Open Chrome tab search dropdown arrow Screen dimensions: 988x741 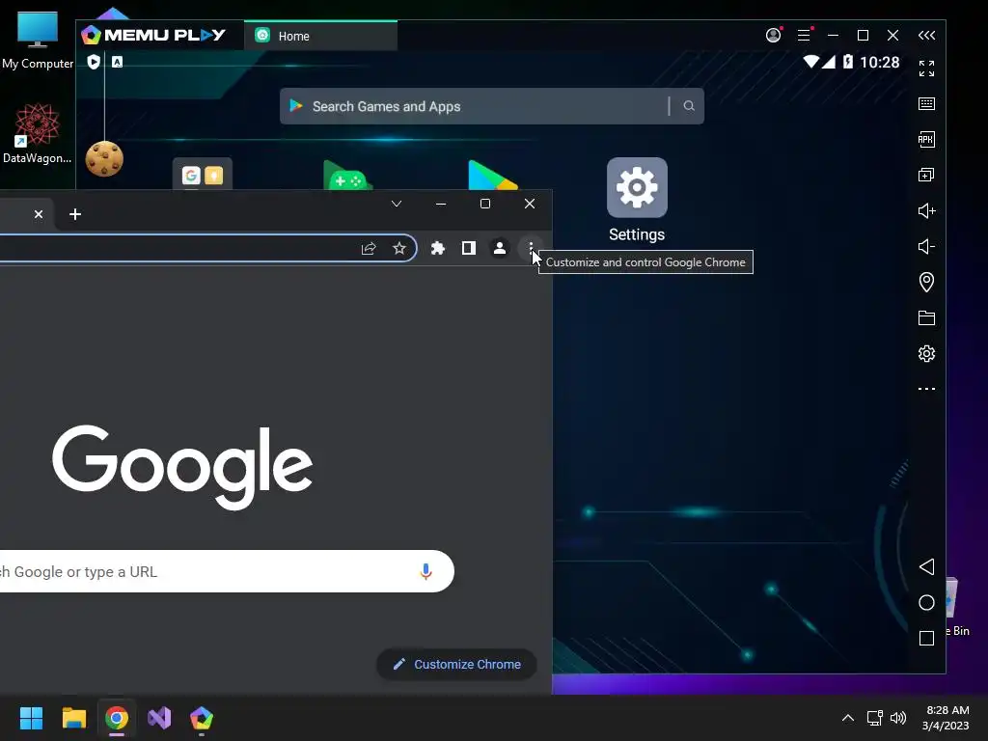tap(397, 204)
